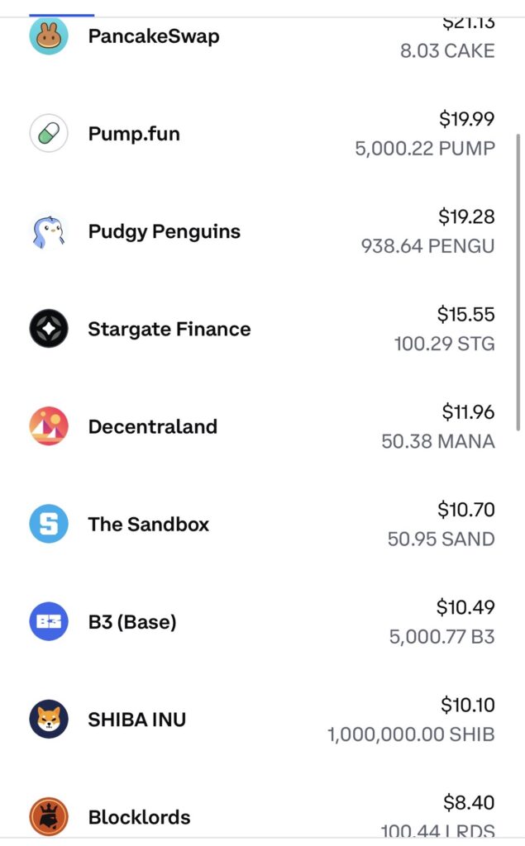Image resolution: width=525 pixels, height=846 pixels.
Task: Open the Pudgy Penguins asset name
Action: (165, 231)
